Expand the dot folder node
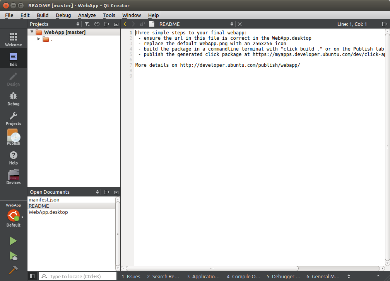The height and width of the screenshot is (281, 390). click(39, 39)
